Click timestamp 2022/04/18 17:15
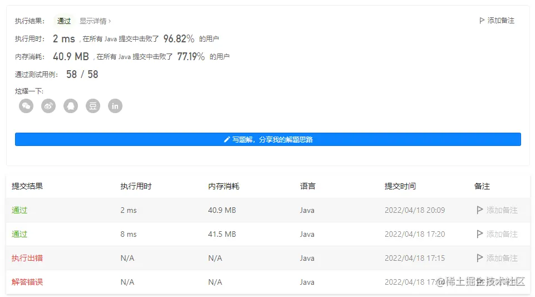Viewport: 535px width, 297px height. pyautogui.click(x=415, y=258)
